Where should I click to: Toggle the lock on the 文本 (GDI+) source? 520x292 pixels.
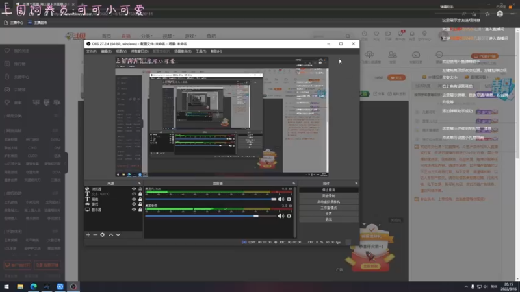[140, 194]
